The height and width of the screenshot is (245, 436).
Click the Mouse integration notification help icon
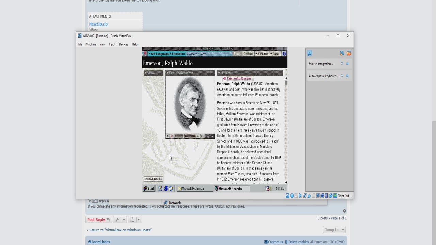pyautogui.click(x=342, y=64)
